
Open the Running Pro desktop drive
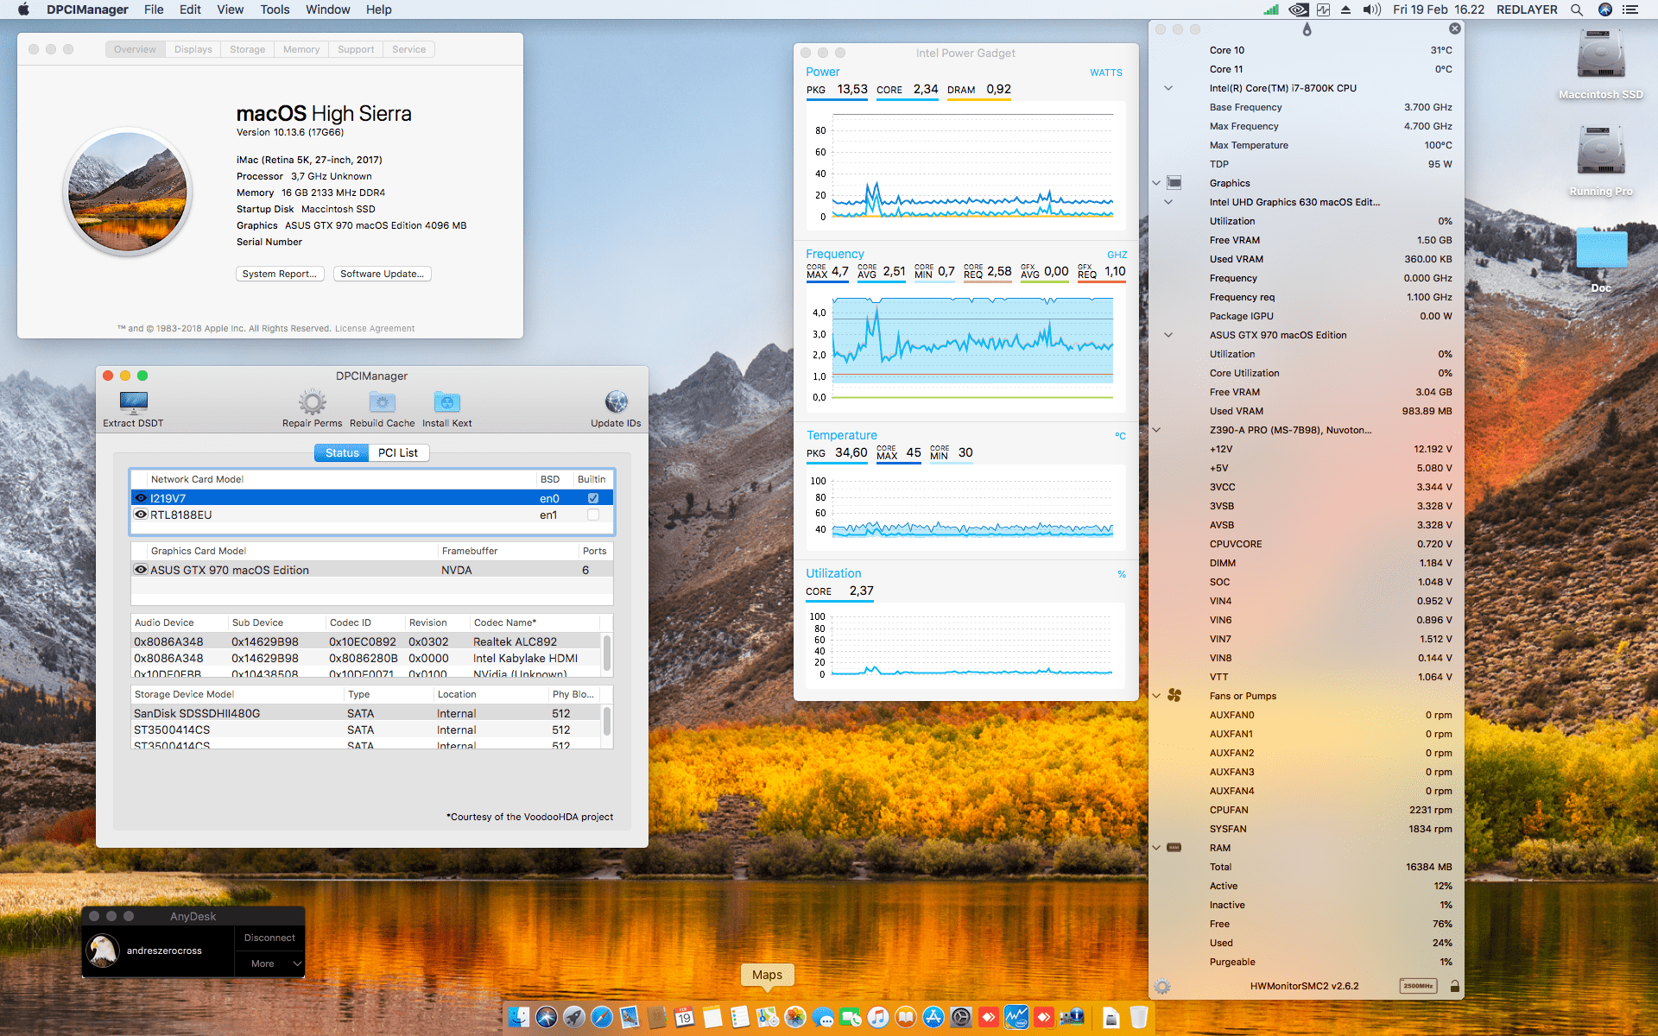tap(1601, 152)
